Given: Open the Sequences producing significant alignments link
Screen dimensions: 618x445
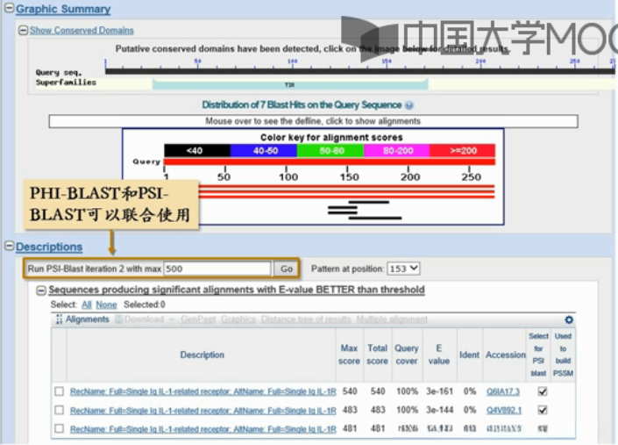Looking at the screenshot, I should (x=237, y=290).
